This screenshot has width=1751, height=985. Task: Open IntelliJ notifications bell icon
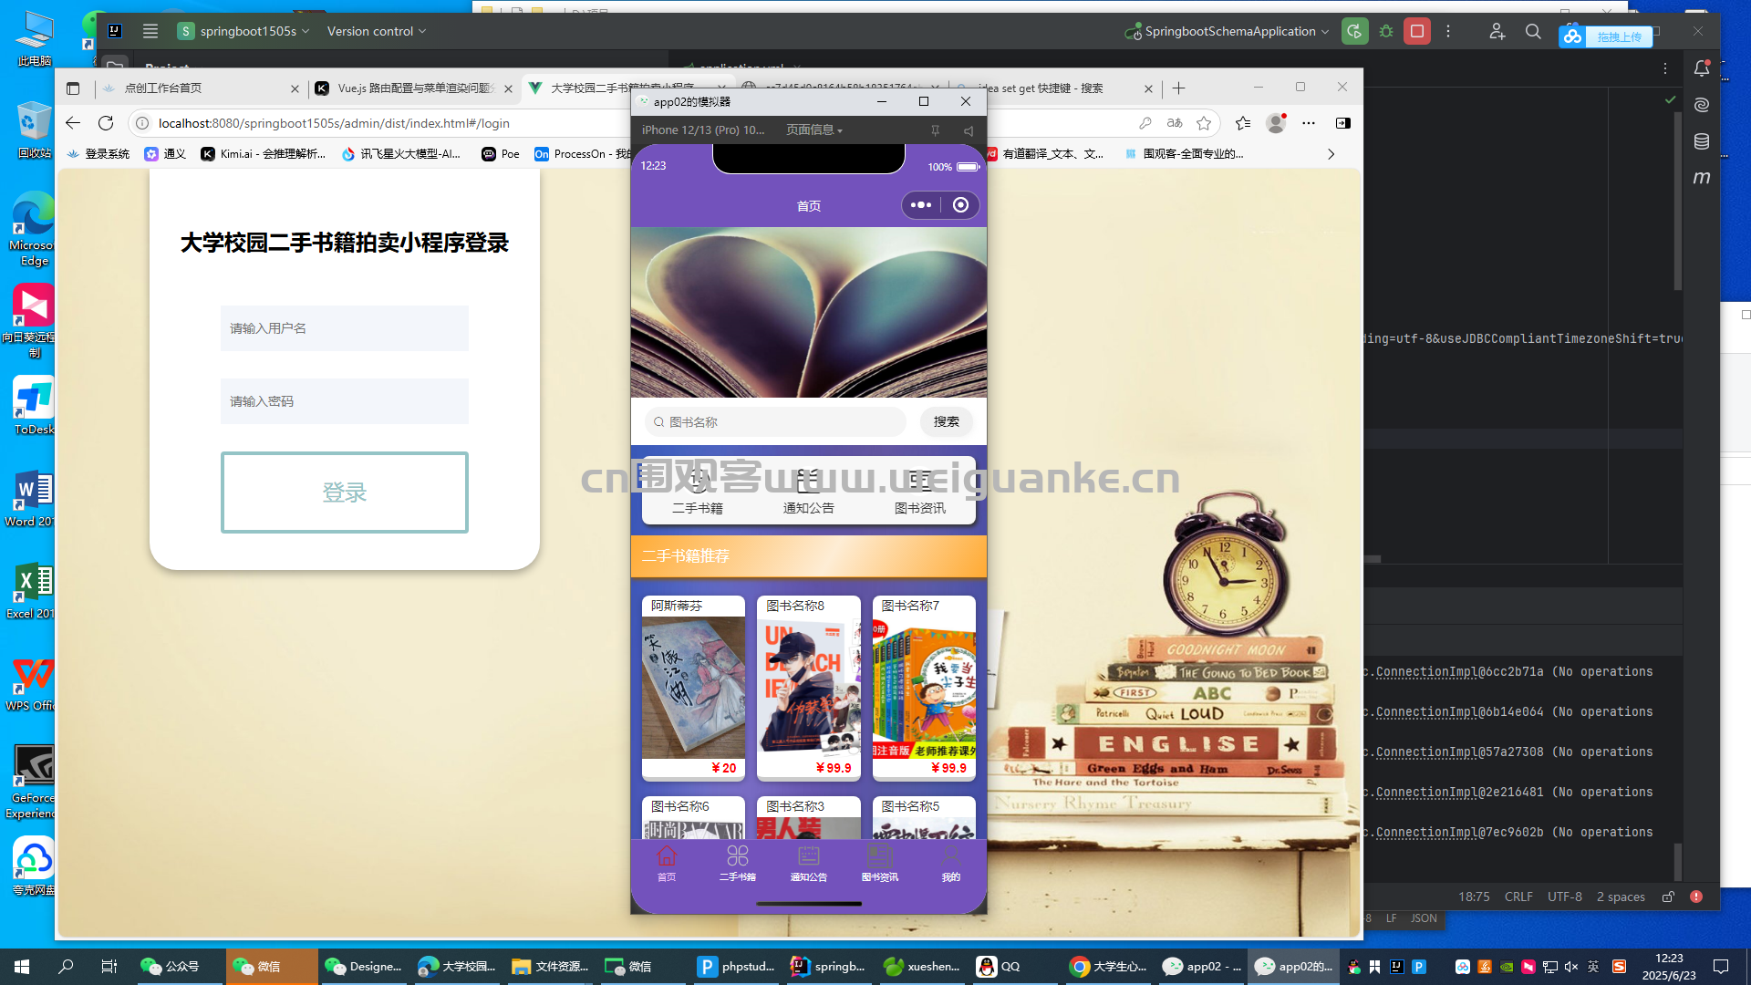tap(1701, 68)
